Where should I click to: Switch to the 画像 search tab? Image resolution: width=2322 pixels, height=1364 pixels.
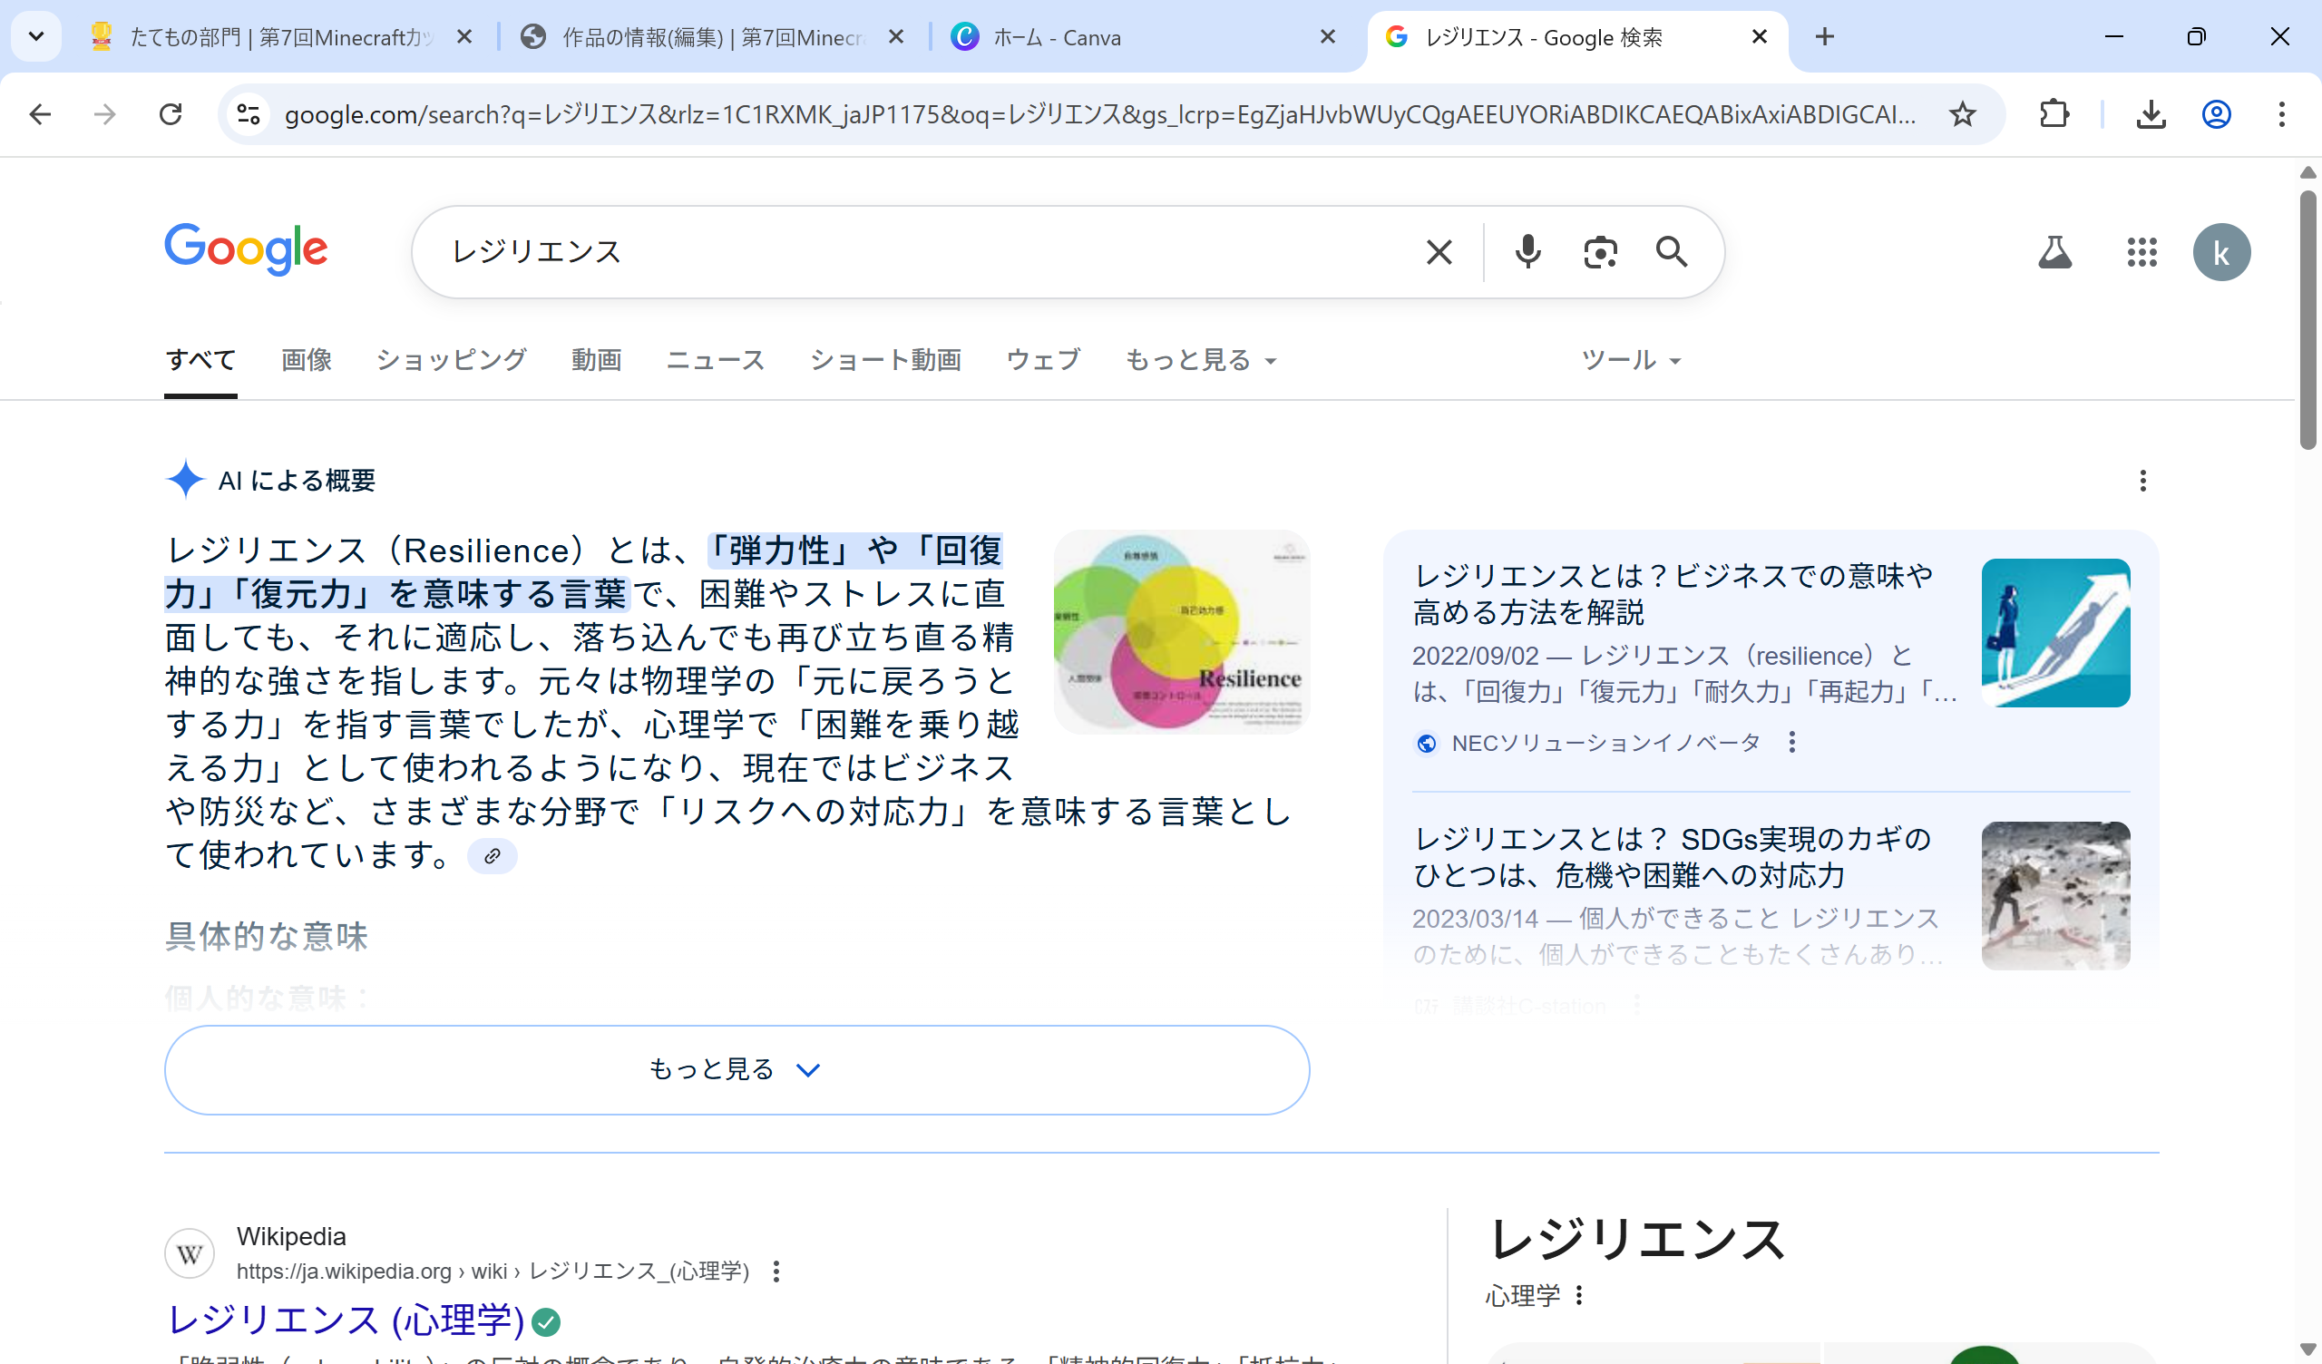[x=306, y=359]
